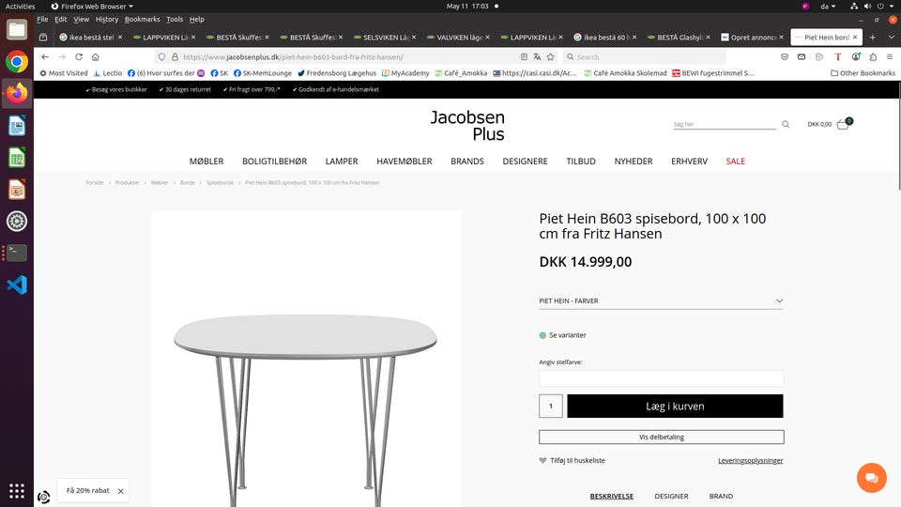
Task: Open shopping cart basket
Action: pyautogui.click(x=843, y=124)
